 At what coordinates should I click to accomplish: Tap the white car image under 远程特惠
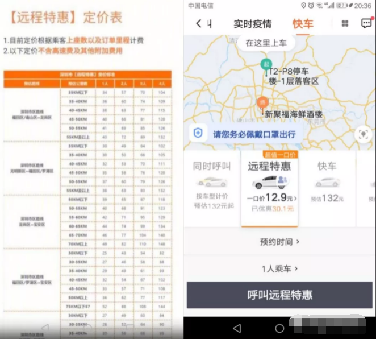point(270,182)
